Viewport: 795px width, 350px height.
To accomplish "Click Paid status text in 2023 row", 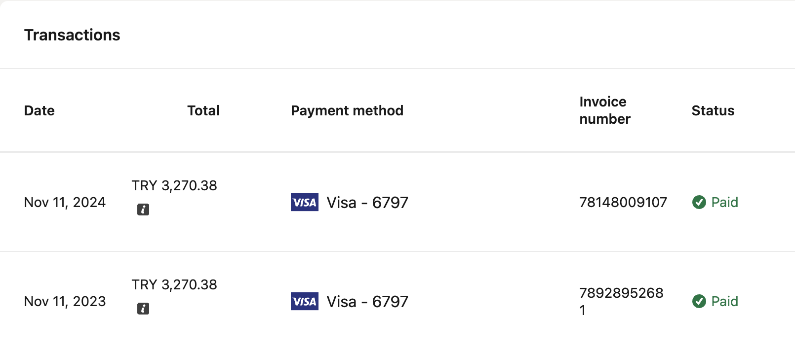I will (724, 301).
